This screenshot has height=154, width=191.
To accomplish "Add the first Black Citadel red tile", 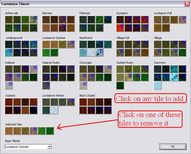I will (83, 102).
